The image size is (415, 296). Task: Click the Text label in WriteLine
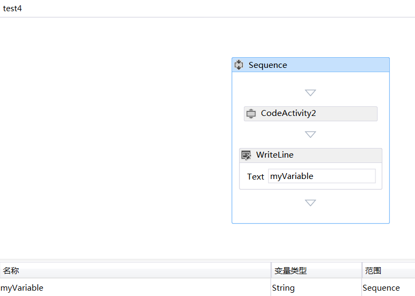click(x=256, y=177)
